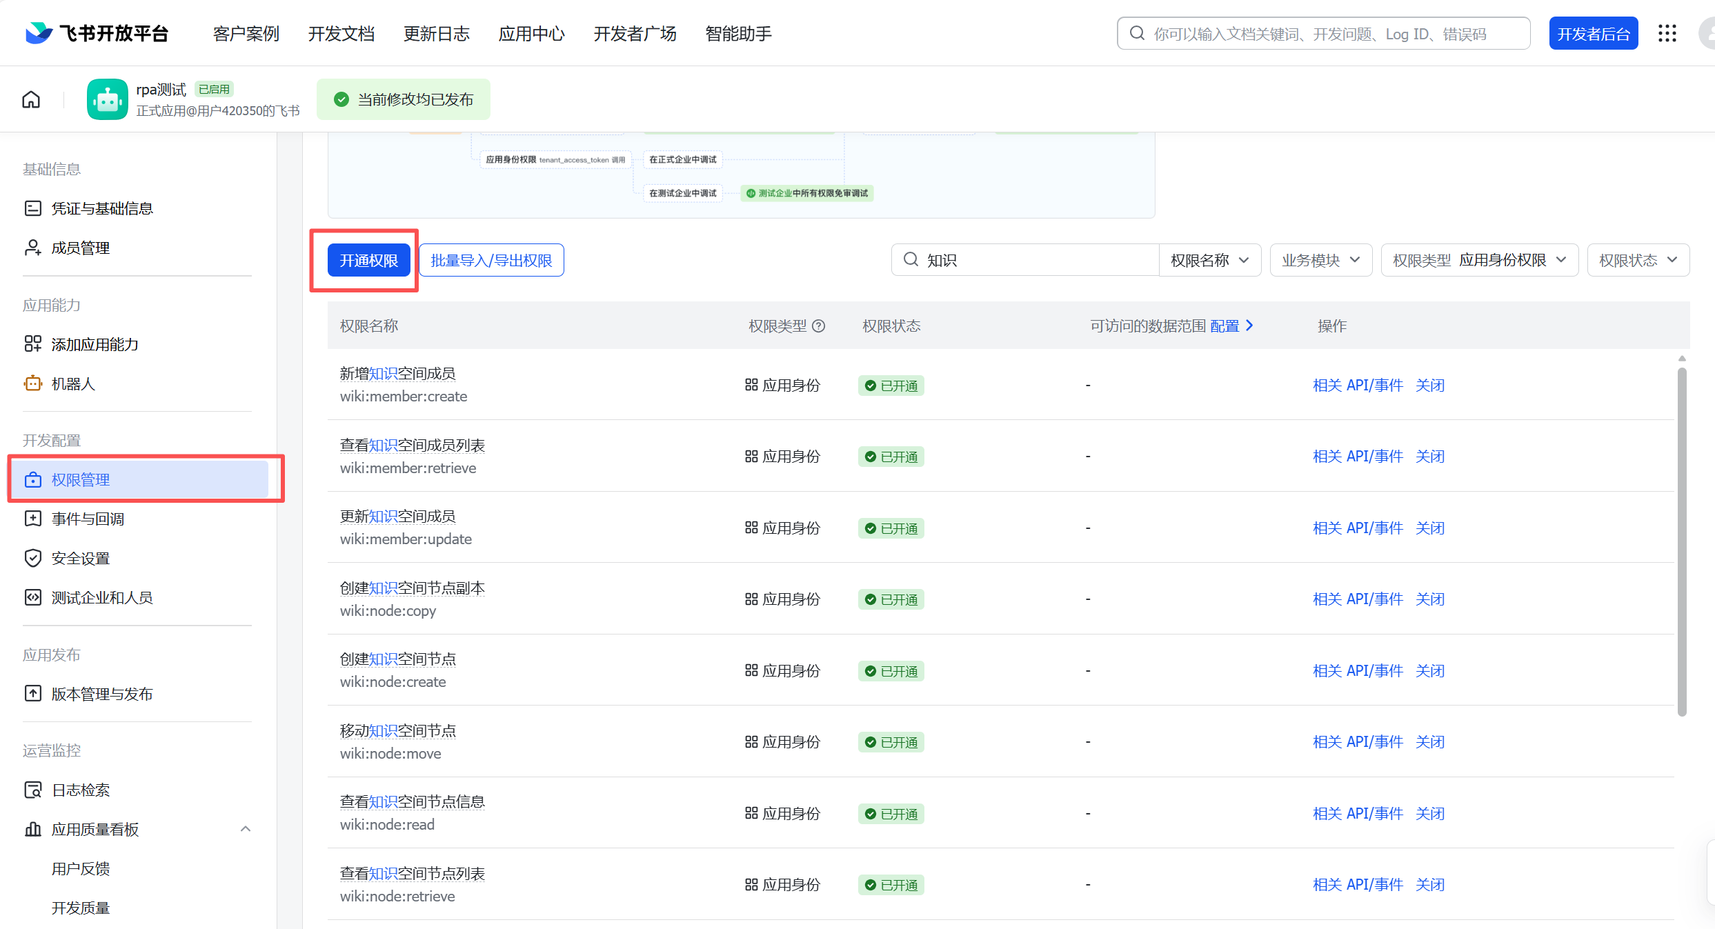Click the 飞书开放平台 logo
This screenshot has height=929, width=1715.
tap(97, 33)
